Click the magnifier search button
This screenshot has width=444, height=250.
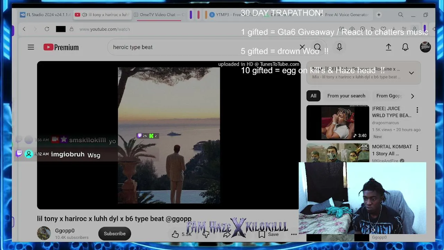pos(317,47)
